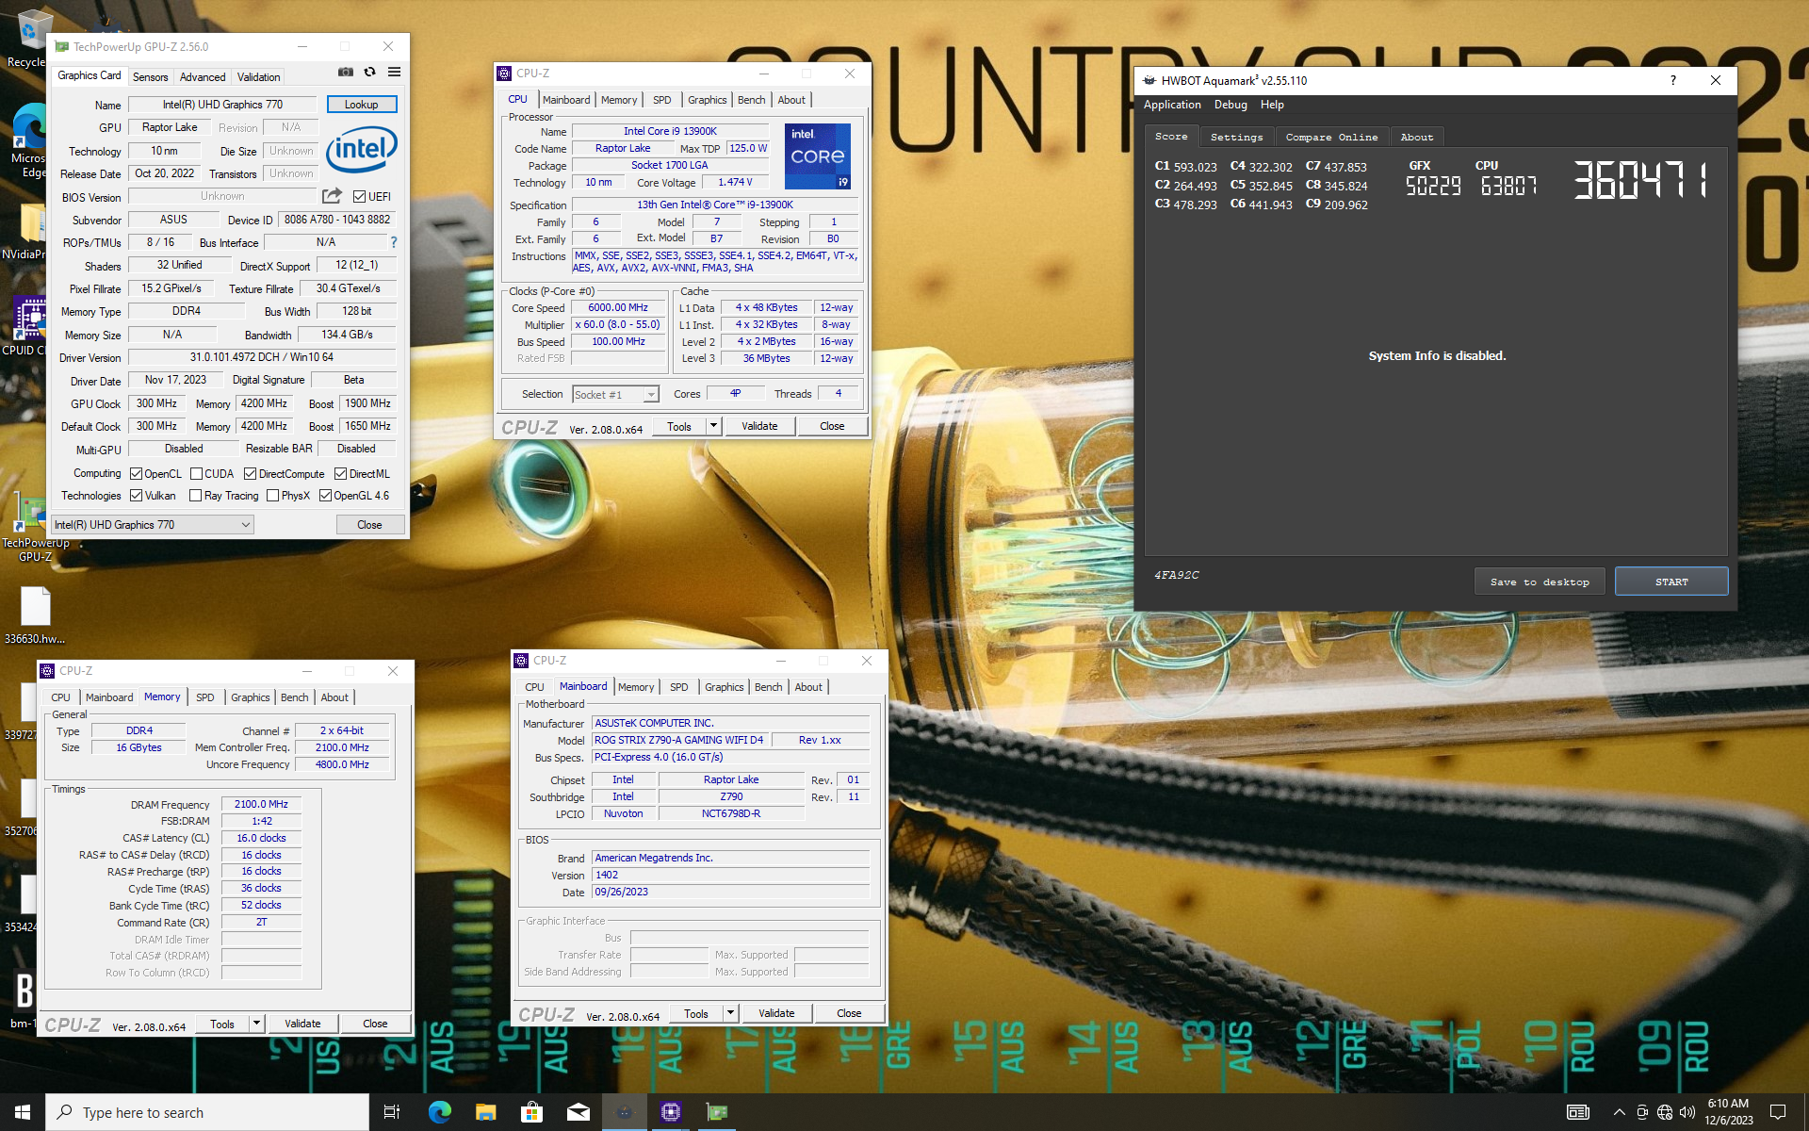Click the BIOS export share icon in GPU-Z
This screenshot has width=1809, height=1131.
click(332, 196)
